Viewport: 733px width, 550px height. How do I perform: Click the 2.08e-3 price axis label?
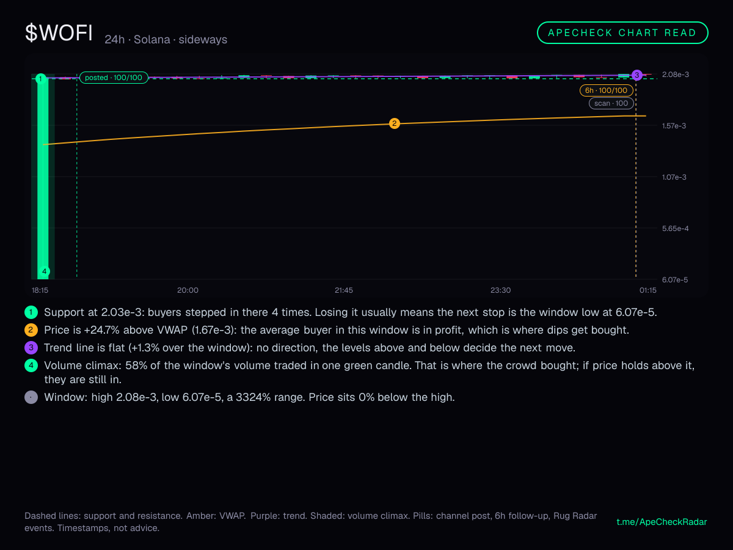[x=674, y=75]
